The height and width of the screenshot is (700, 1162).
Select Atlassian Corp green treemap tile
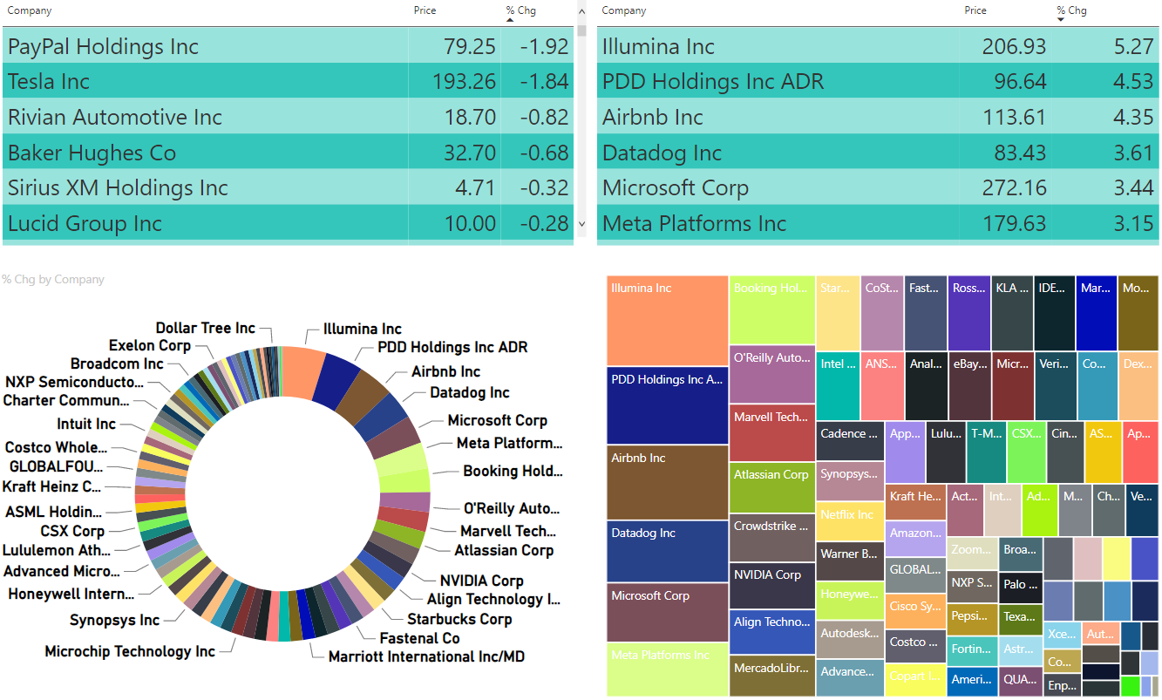(x=772, y=487)
